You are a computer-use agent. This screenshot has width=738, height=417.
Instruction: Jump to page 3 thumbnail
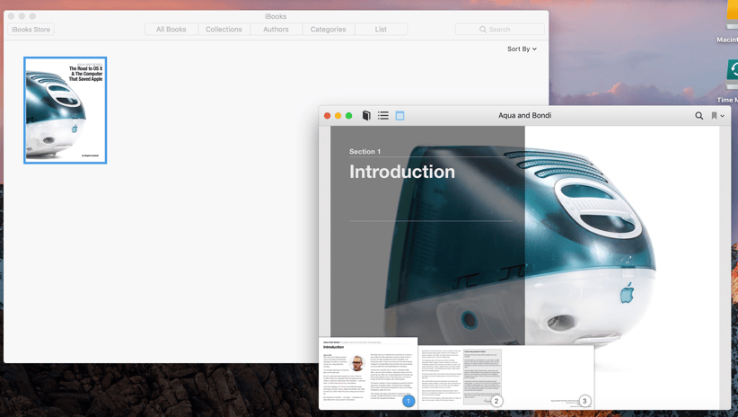pos(549,377)
